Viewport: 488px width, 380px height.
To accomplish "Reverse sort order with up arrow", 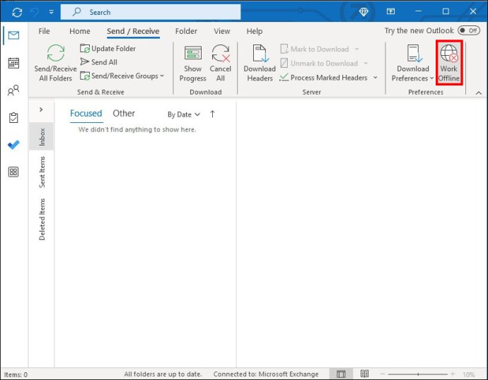I will point(212,114).
